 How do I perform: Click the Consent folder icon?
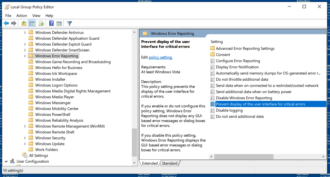point(212,55)
